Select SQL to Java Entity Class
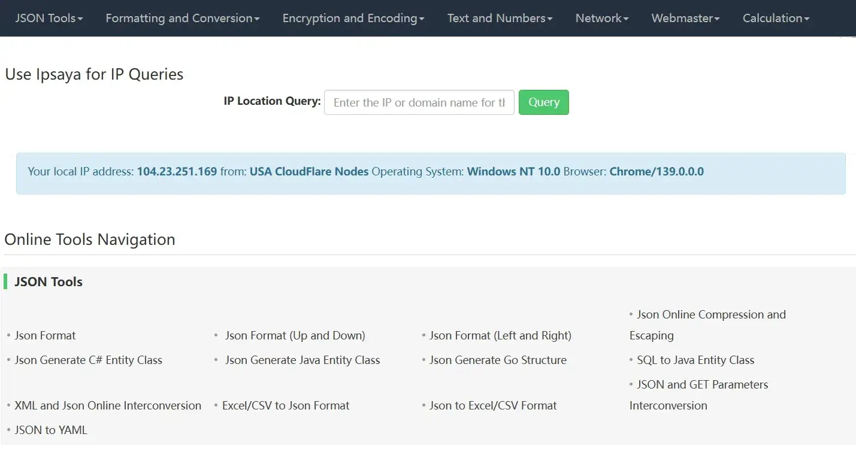This screenshot has width=856, height=449. 695,360
